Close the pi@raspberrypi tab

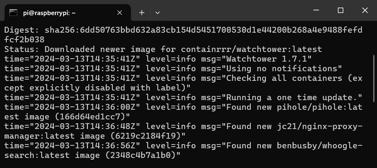tap(120, 13)
